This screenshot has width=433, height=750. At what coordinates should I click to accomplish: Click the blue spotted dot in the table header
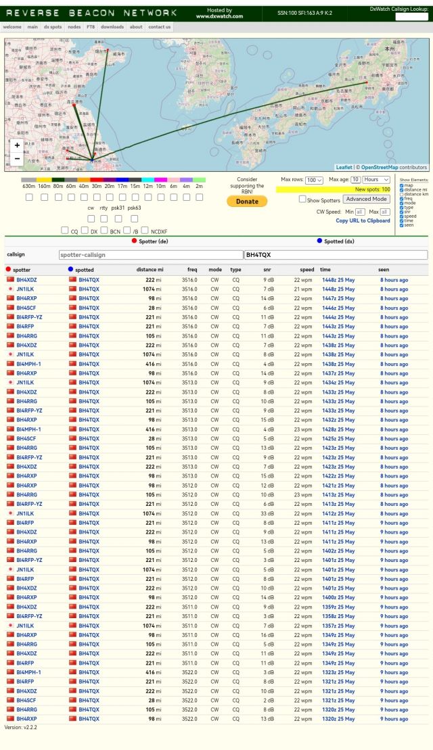tap(71, 269)
